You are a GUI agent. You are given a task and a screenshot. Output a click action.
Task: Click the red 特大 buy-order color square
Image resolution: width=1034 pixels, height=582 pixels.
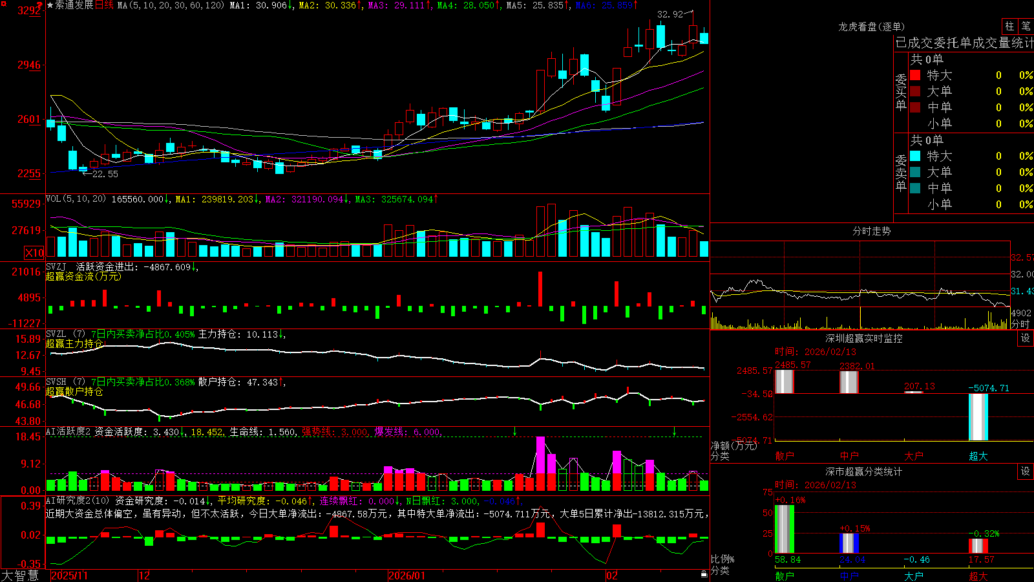pyautogui.click(x=915, y=75)
